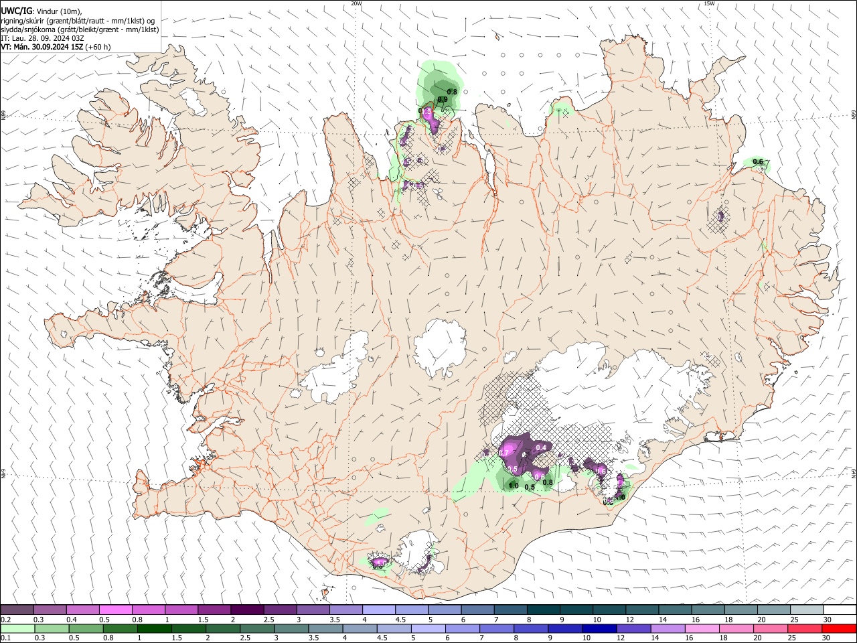The width and height of the screenshot is (857, 643).
Task: Click the '4.5' label under the sleet/snow legend
Action: pos(400,620)
